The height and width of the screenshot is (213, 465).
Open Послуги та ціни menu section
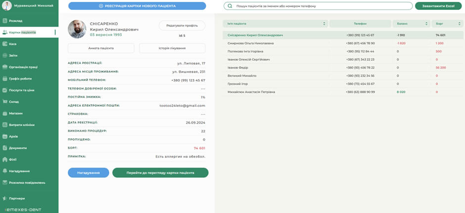(21, 90)
